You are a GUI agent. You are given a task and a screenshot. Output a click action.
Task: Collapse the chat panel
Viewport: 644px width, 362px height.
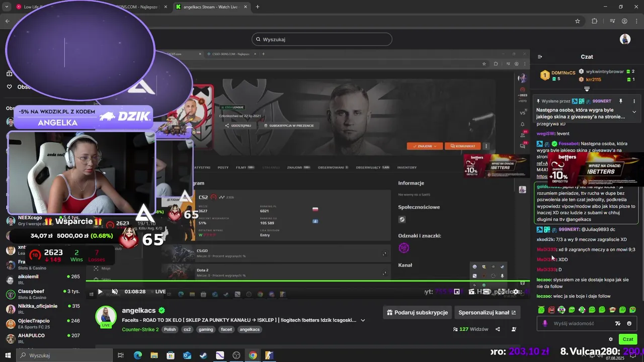540,57
